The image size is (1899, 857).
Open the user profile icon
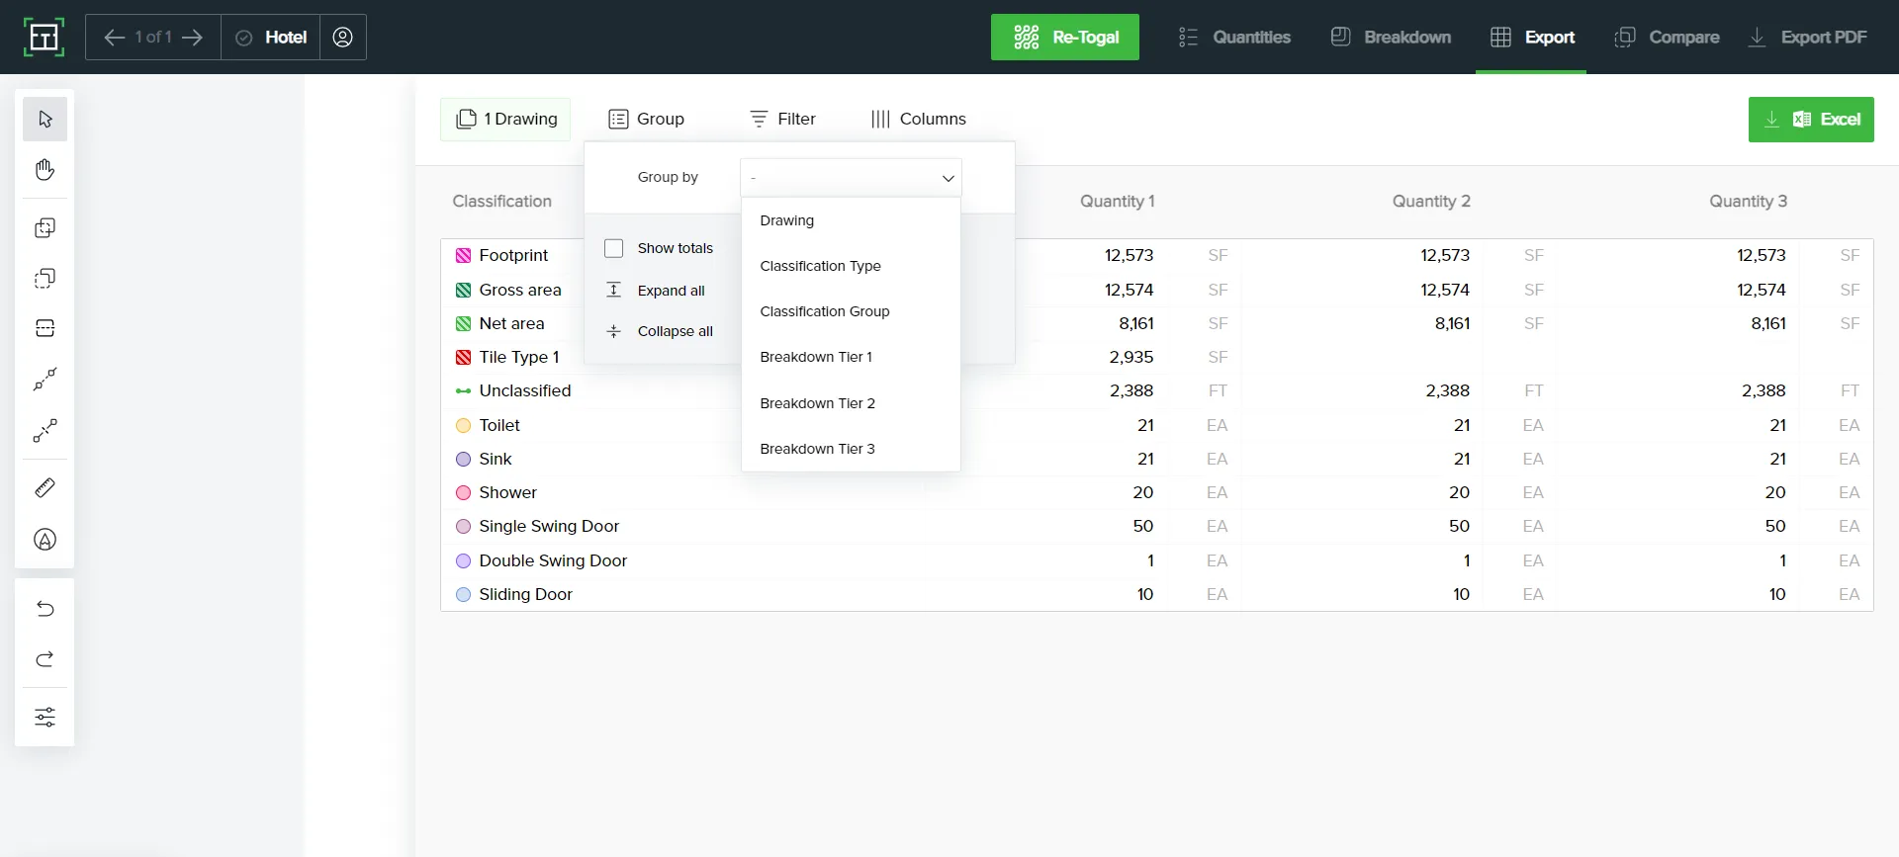pos(342,38)
